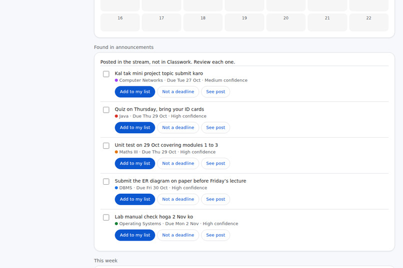Click the purple Computer Networks color dot
403x268 pixels.
coord(116,80)
